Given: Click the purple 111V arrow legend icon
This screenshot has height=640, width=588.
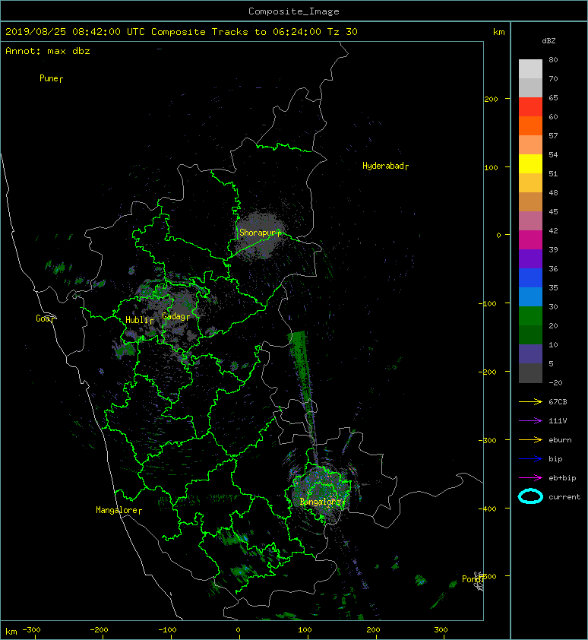Looking at the screenshot, I should (x=530, y=421).
